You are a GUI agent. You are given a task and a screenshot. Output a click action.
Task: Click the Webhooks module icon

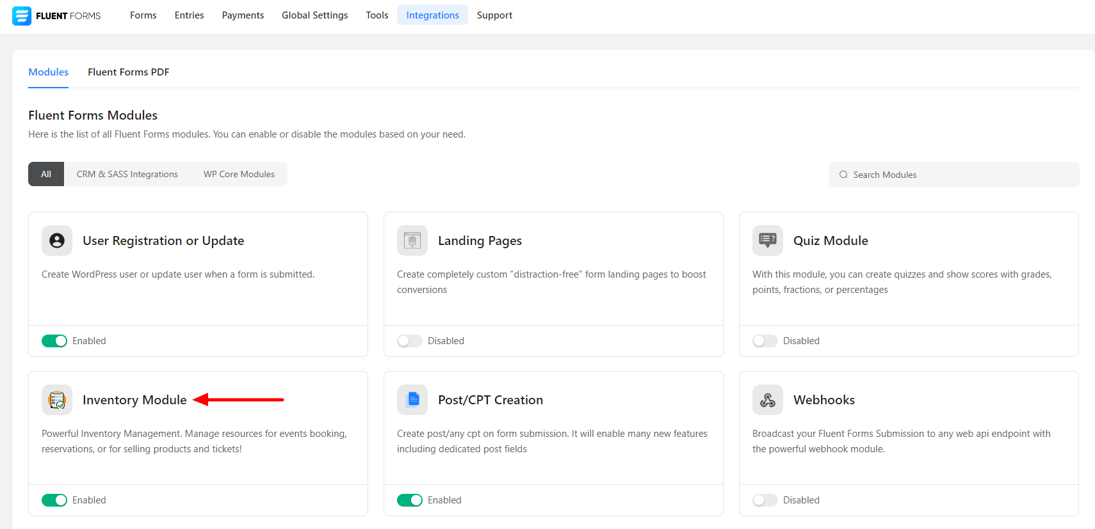click(x=767, y=400)
